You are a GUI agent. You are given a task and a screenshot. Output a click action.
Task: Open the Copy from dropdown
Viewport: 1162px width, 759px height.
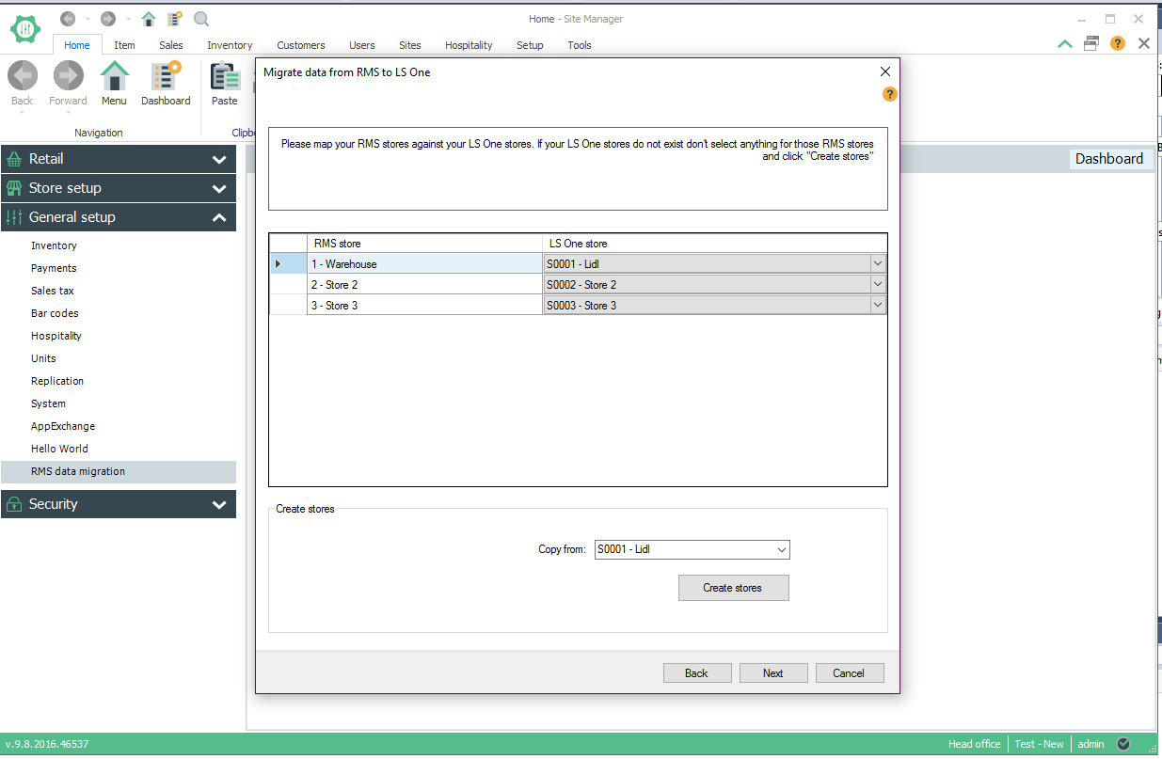(781, 549)
